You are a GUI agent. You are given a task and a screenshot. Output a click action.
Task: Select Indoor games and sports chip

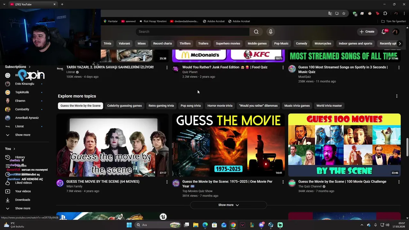click(355, 43)
